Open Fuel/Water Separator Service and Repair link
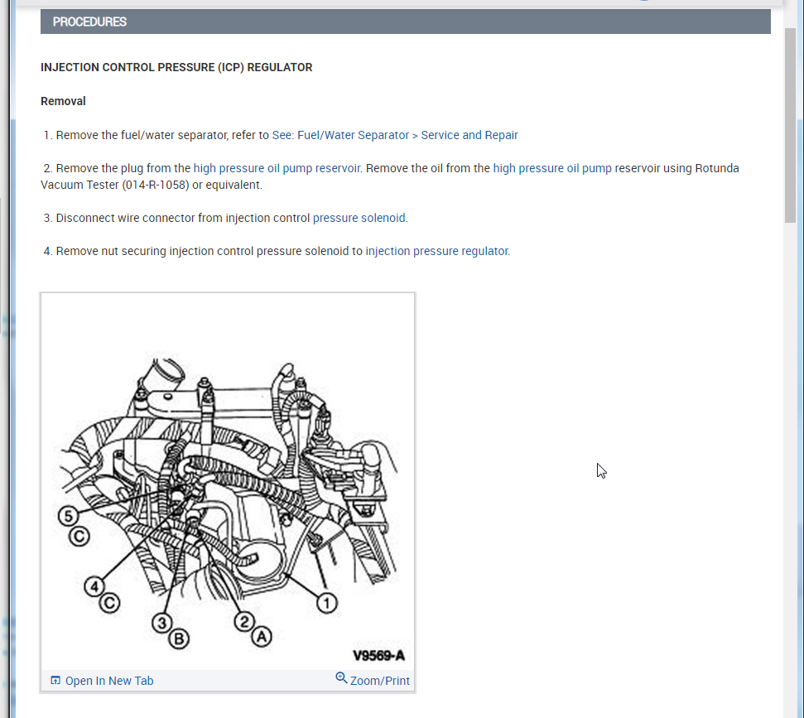804x718 pixels. click(395, 135)
